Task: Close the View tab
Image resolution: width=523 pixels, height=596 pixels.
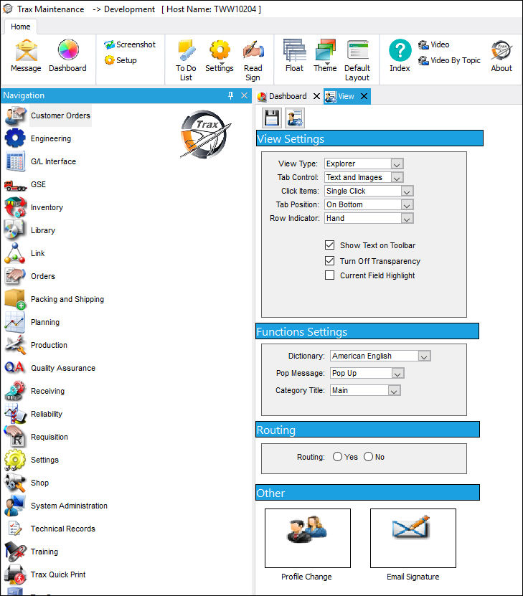Action: pyautogui.click(x=364, y=96)
